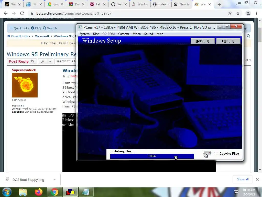Open a new Chrome tab with plus button
Screen dimensions: 262x197
pos(219,5)
